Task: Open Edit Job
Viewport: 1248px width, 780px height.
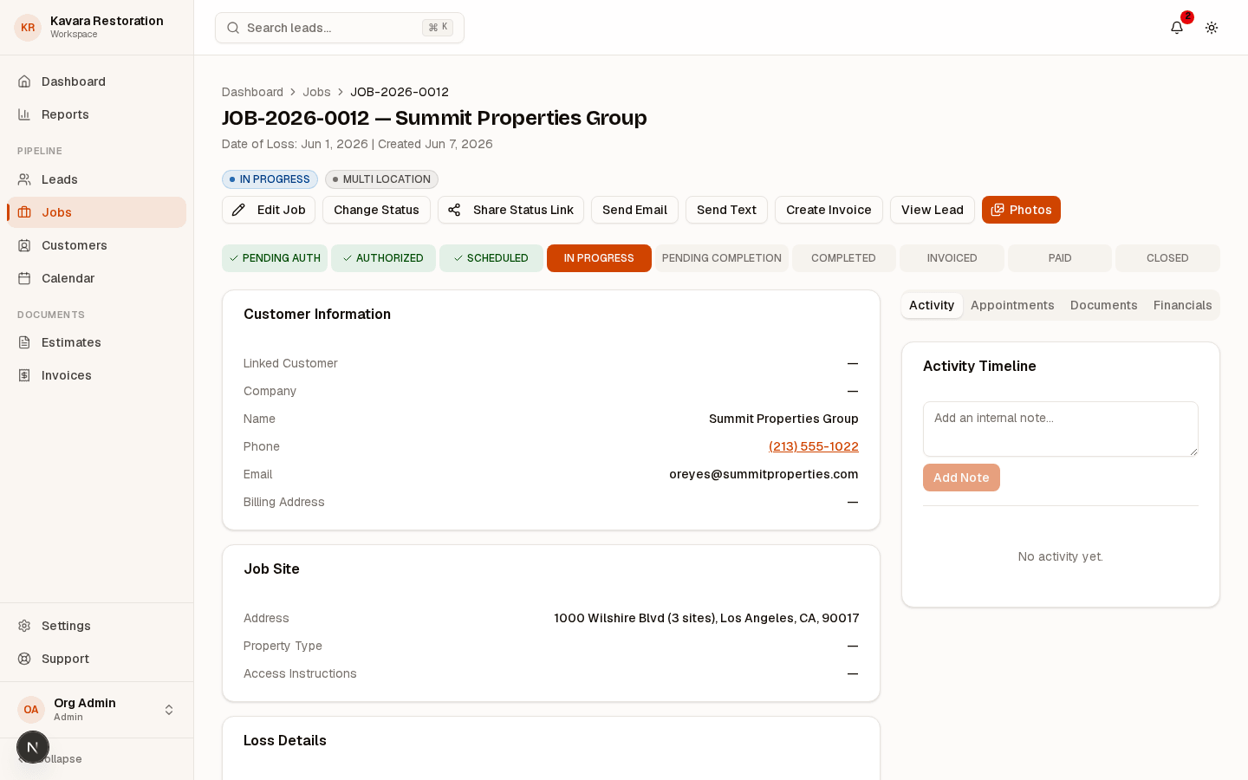Action: point(269,210)
